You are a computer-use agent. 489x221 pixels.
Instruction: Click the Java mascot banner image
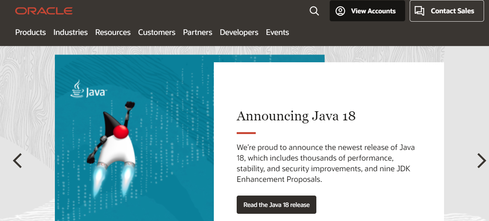(134, 138)
